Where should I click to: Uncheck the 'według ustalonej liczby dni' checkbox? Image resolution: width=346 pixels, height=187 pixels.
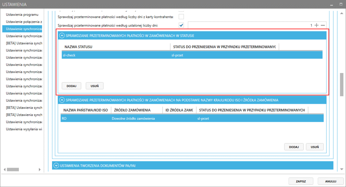point(181,25)
